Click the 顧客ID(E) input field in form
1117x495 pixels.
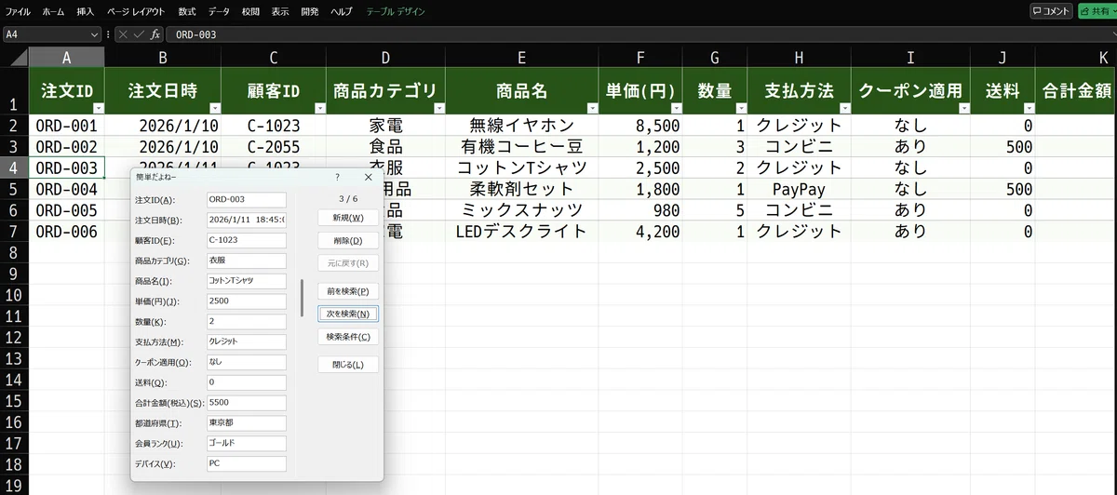point(246,240)
